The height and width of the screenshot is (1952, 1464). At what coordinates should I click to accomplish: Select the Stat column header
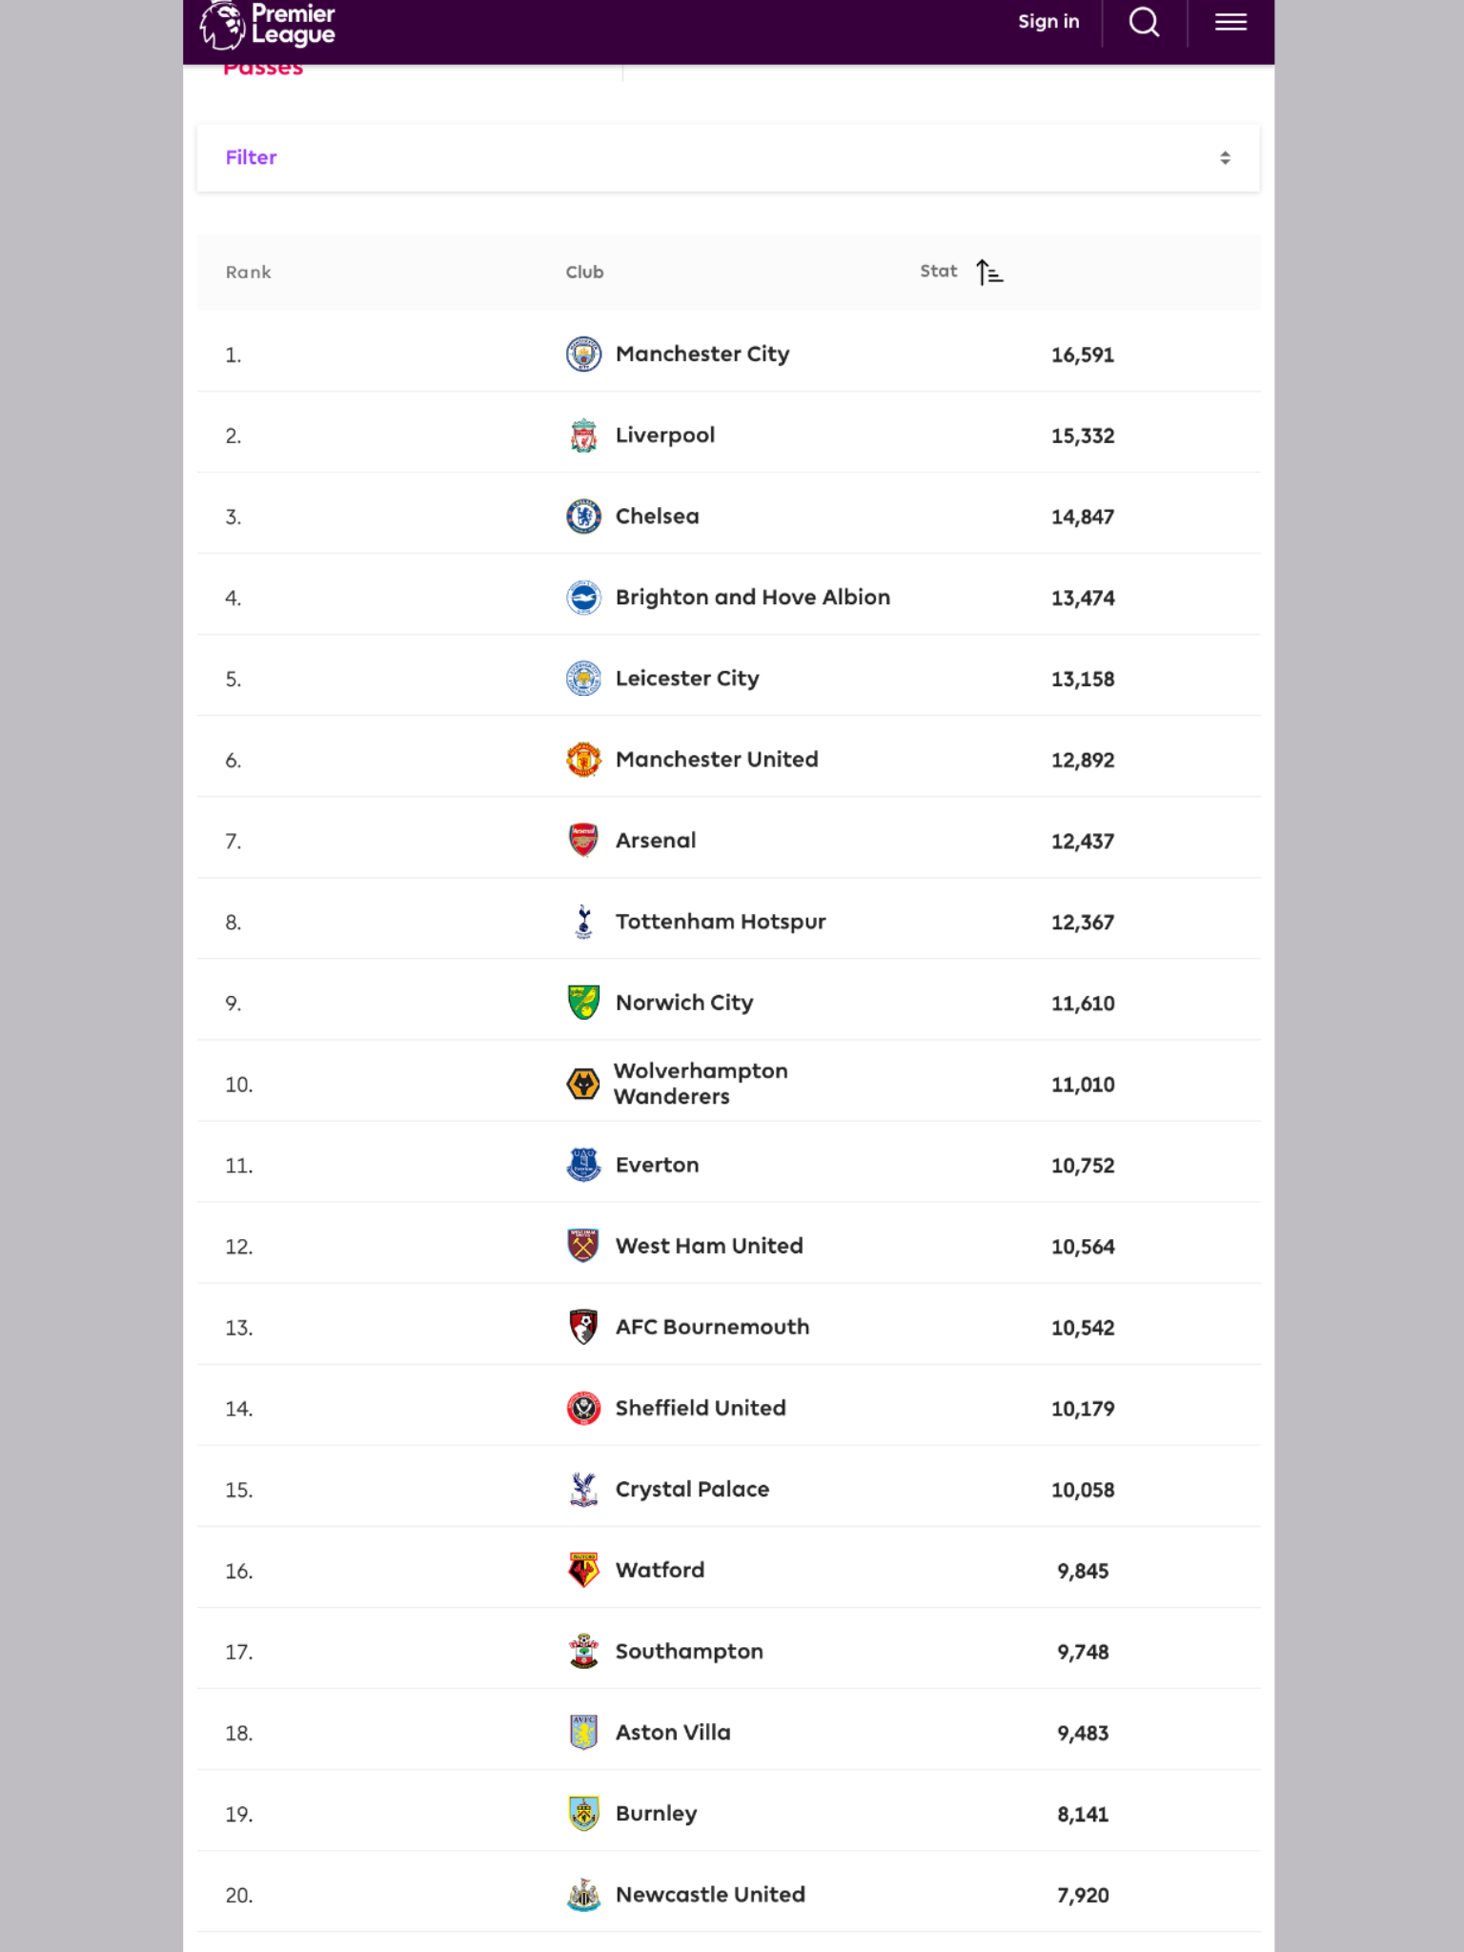(x=938, y=272)
